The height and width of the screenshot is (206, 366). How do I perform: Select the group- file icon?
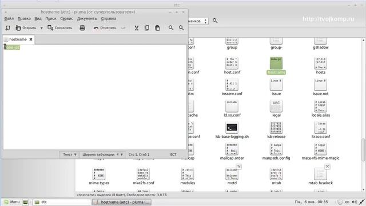coord(276,43)
